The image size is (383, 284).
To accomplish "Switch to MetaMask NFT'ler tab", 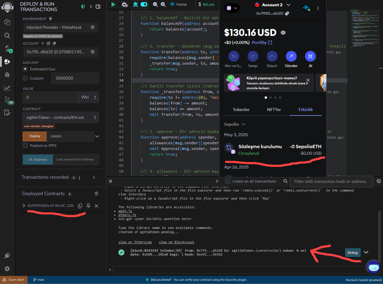I will pos(274,110).
